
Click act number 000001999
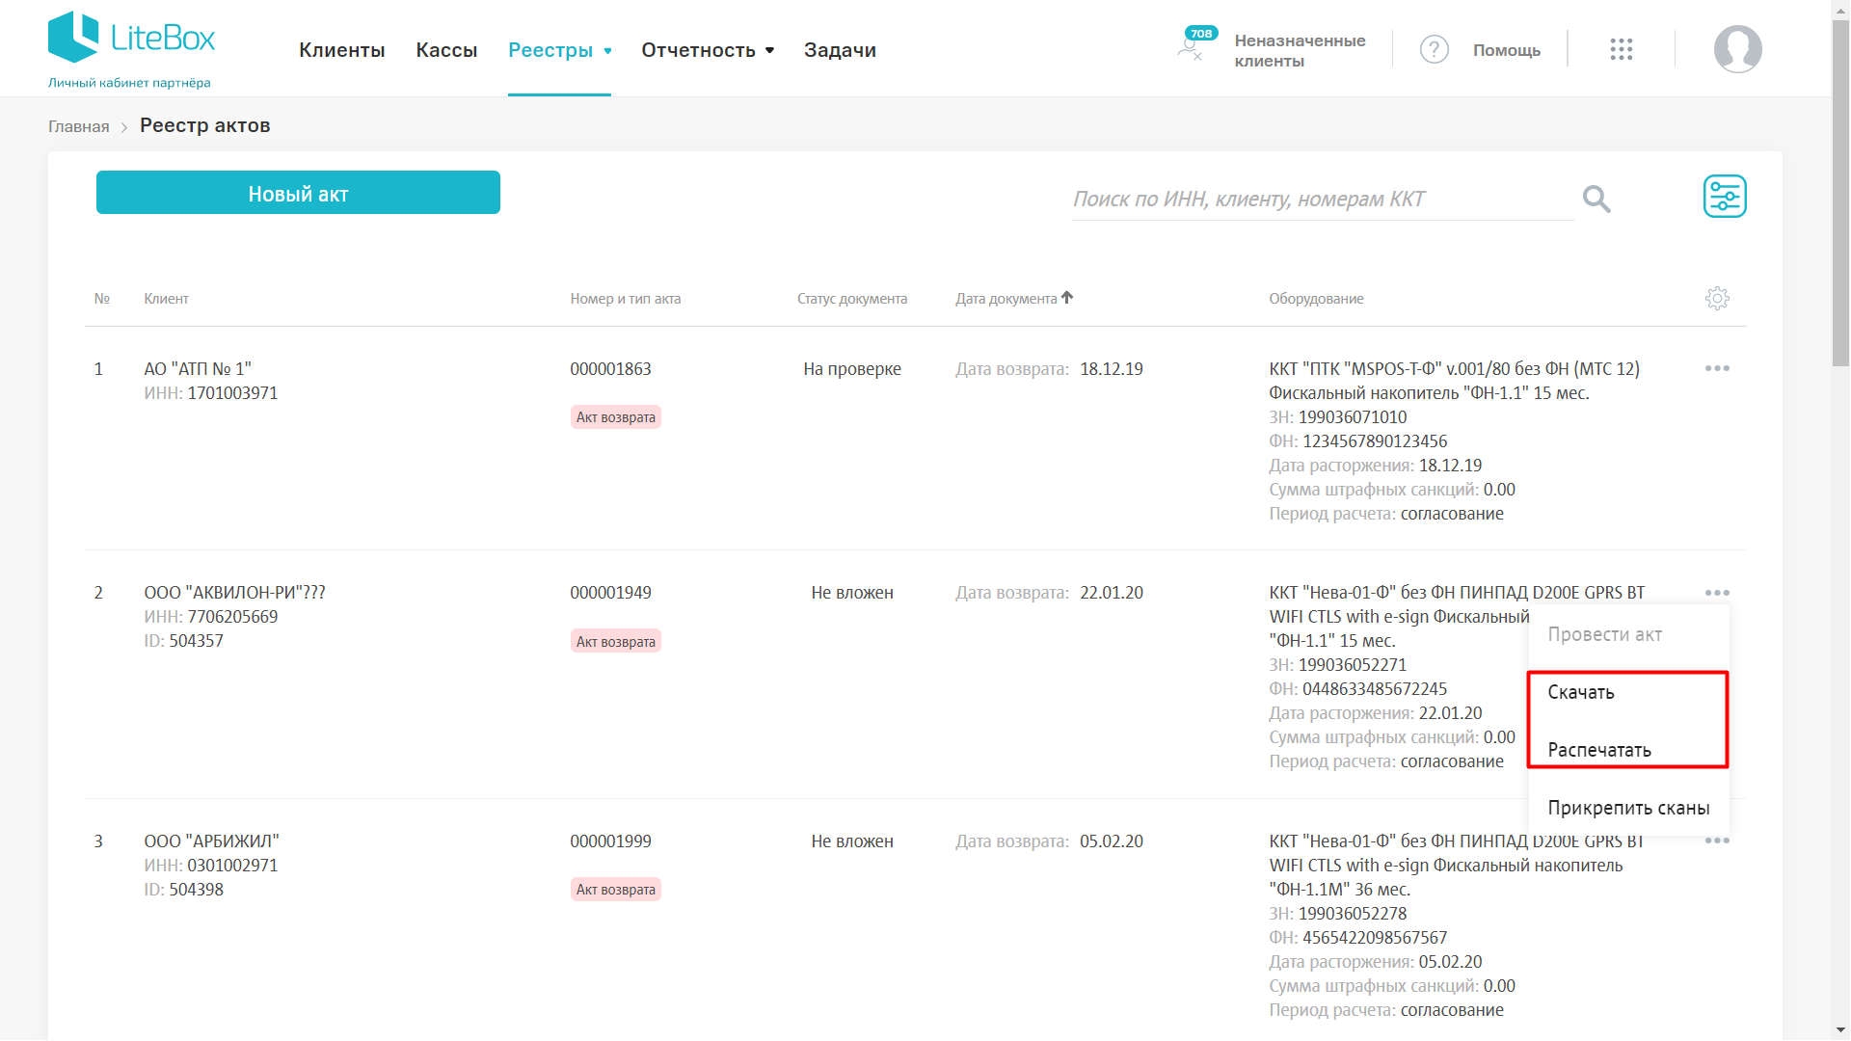(610, 841)
